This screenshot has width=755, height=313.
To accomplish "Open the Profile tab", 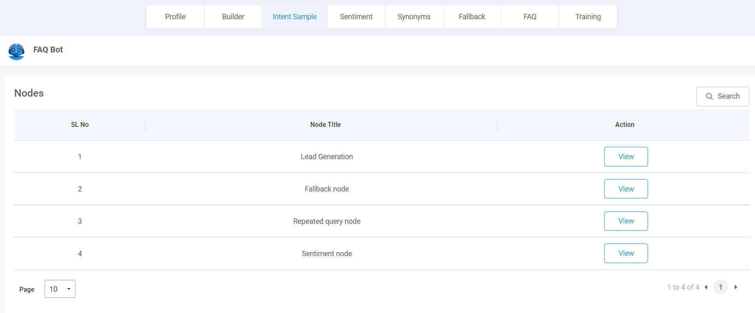I will 175,17.
